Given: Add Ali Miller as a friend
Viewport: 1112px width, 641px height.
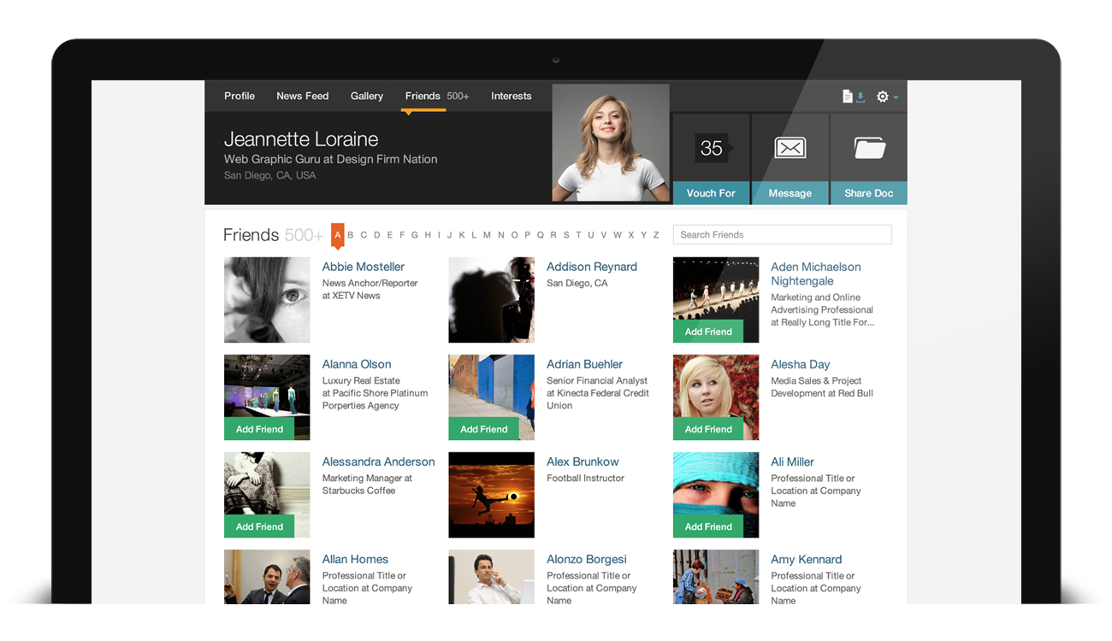Looking at the screenshot, I should click(708, 526).
